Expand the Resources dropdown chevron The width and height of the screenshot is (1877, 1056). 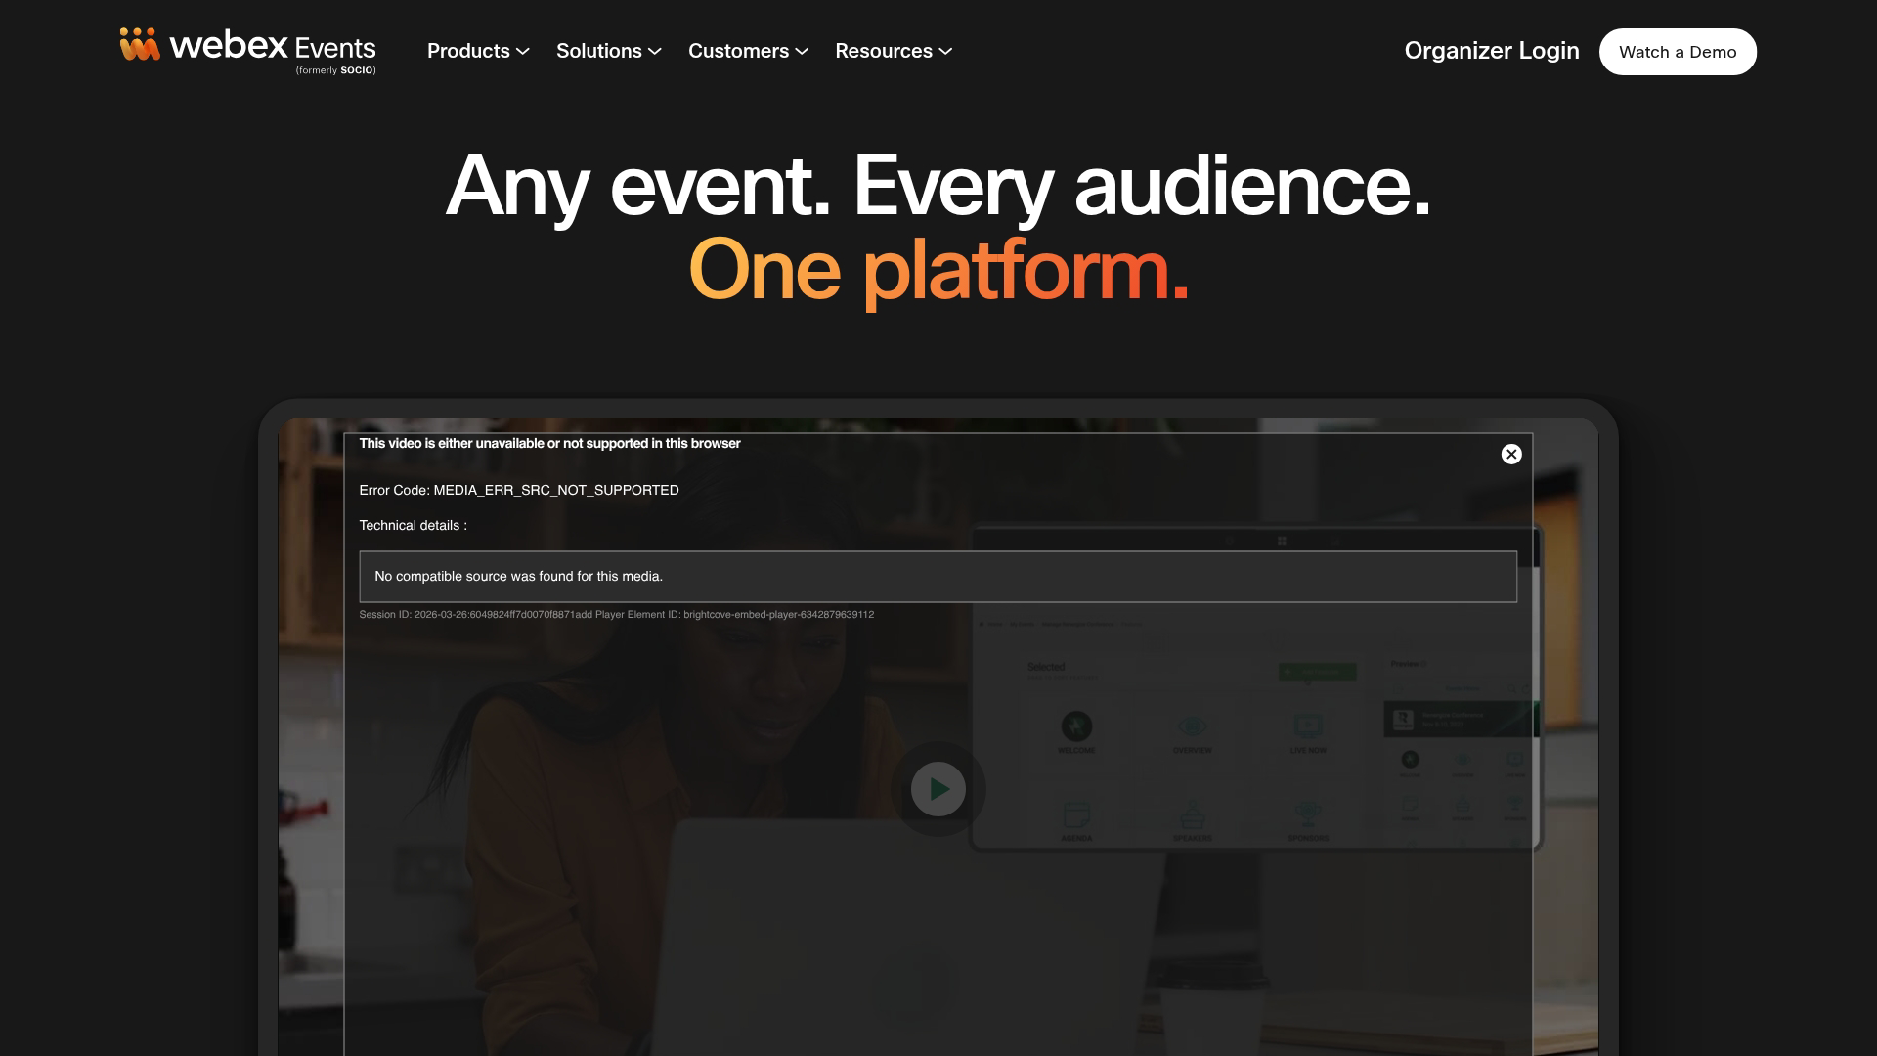(945, 51)
